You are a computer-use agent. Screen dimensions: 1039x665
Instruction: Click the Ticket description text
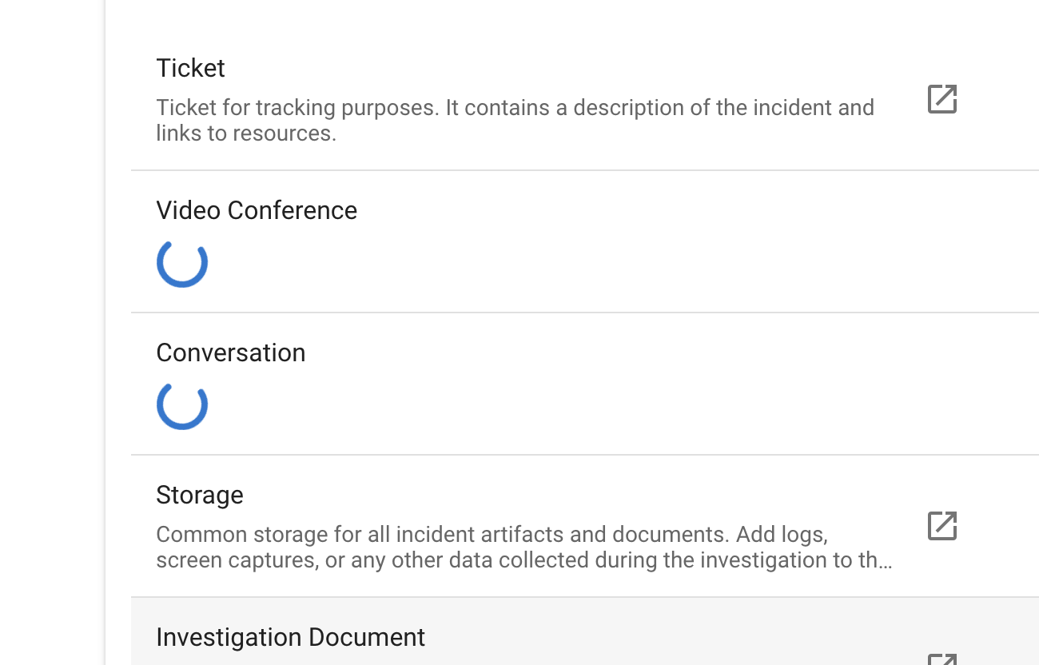[x=516, y=120]
